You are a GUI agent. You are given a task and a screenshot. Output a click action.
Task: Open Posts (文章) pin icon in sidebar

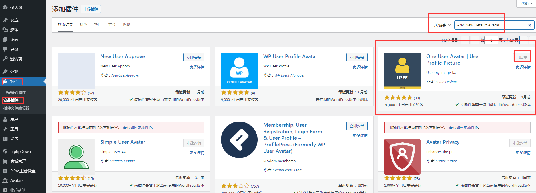click(5, 20)
